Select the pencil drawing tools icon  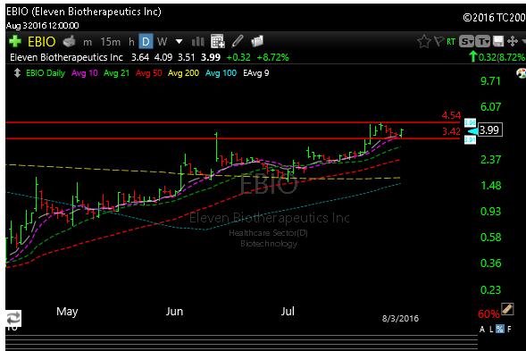[x=238, y=41]
